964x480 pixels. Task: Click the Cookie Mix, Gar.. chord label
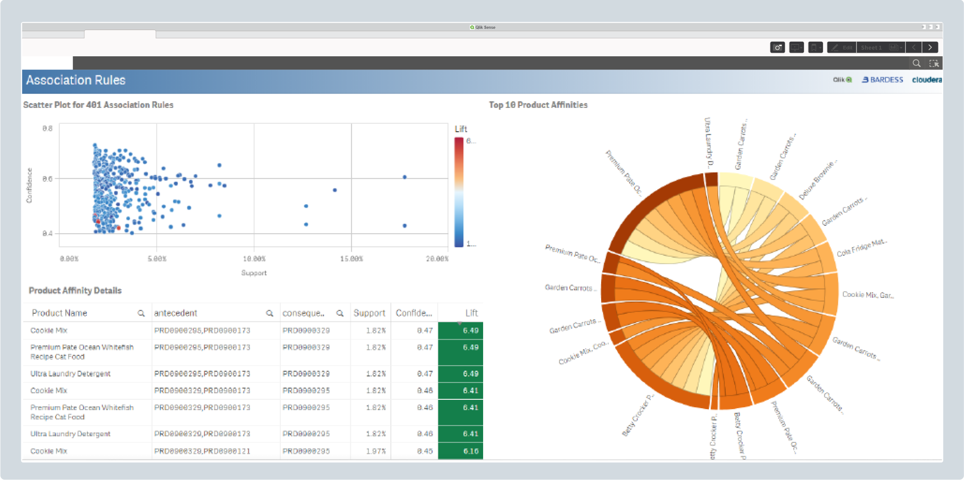click(x=868, y=295)
